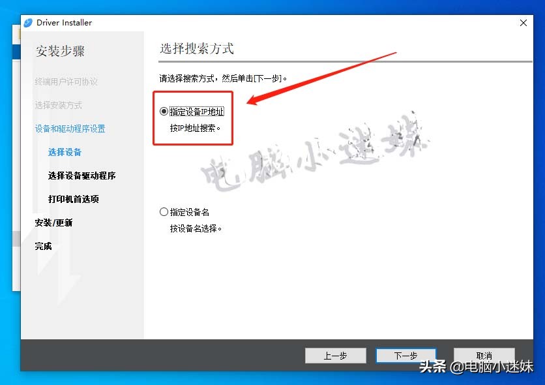
Task: Click the 取消 button
Action: [484, 356]
